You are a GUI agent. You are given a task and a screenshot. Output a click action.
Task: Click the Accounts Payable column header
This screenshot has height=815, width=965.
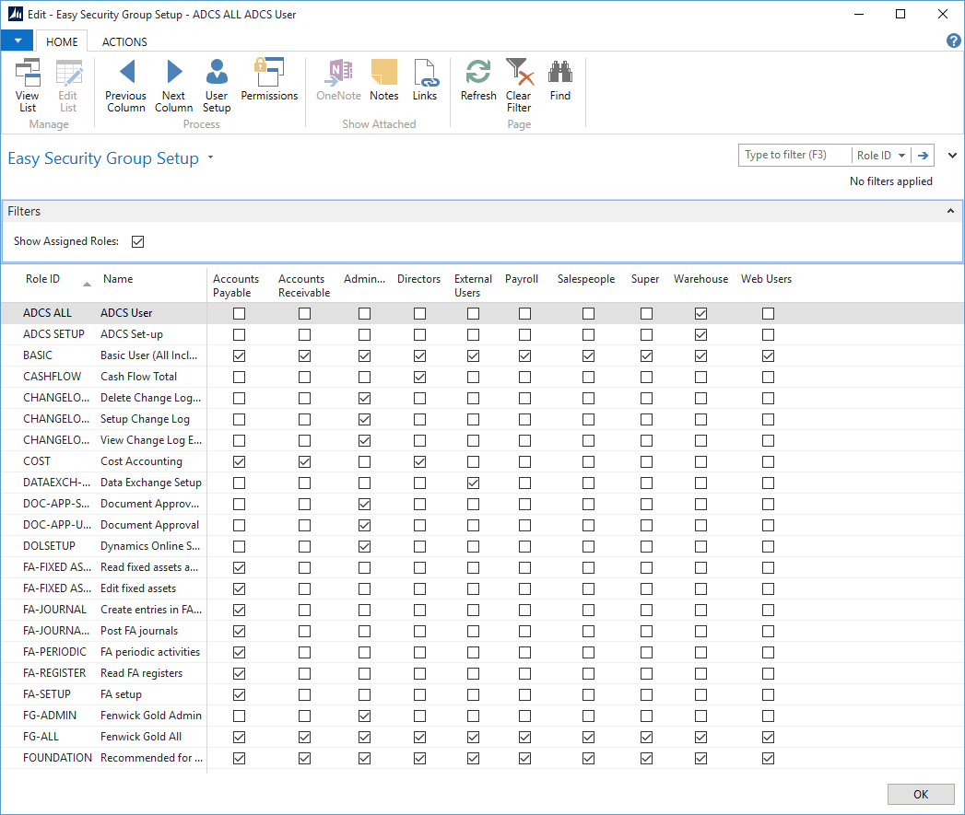pyautogui.click(x=236, y=286)
